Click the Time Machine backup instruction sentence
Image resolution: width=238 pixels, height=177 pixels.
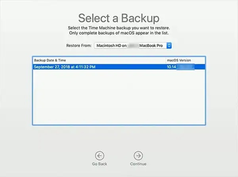[x=119, y=28]
